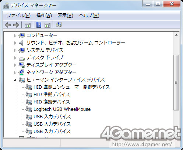Viewport: 183px width, 150px height.
Task: Toggle the console tree pane icon
Action: tap(28, 25)
